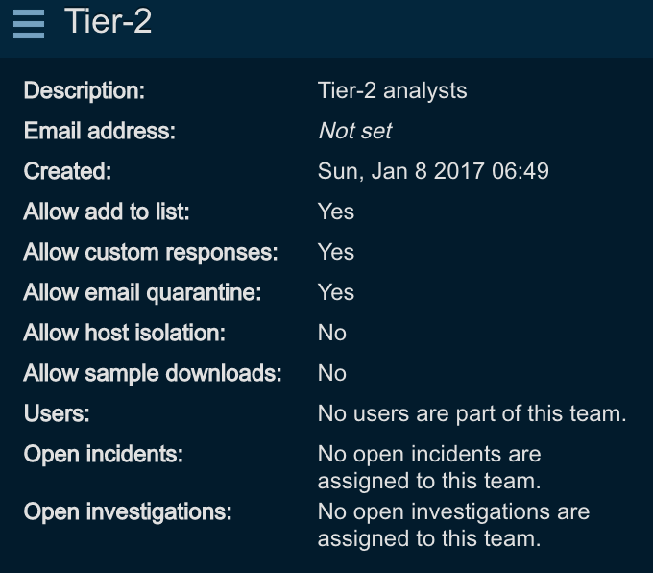Select the Allow host isolation label

coord(124,334)
